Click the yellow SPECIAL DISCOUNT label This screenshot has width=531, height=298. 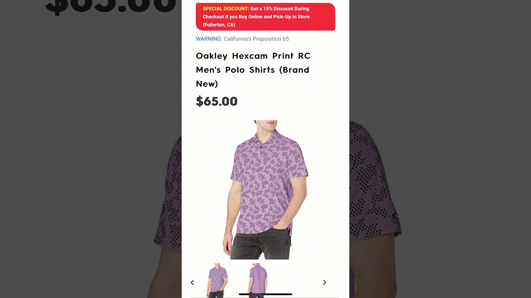[226, 9]
